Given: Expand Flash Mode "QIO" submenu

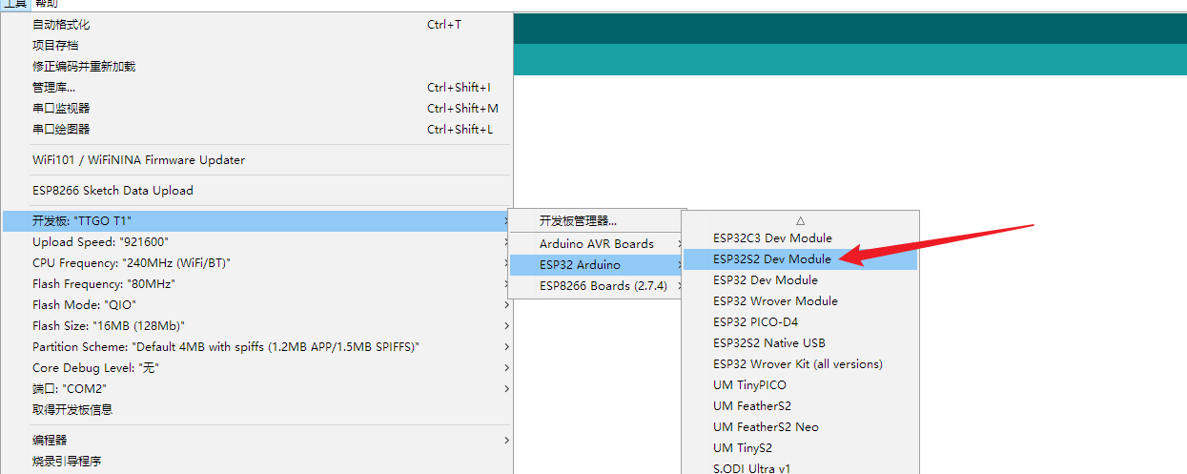Looking at the screenshot, I should click(256, 305).
